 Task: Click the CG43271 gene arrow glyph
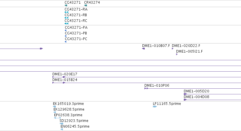[66, 5]
